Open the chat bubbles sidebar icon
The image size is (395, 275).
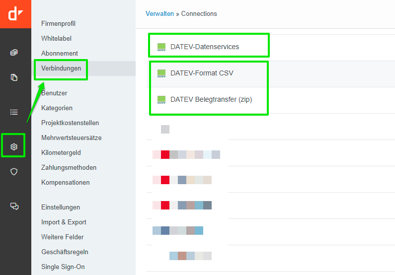click(x=14, y=206)
